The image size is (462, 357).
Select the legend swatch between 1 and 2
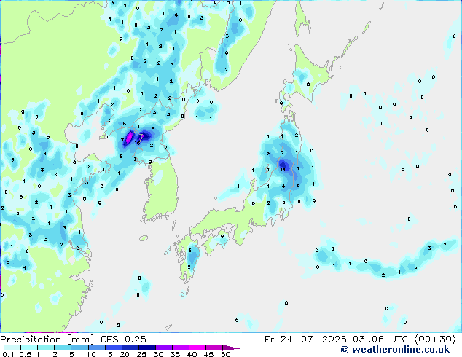(x=46, y=348)
